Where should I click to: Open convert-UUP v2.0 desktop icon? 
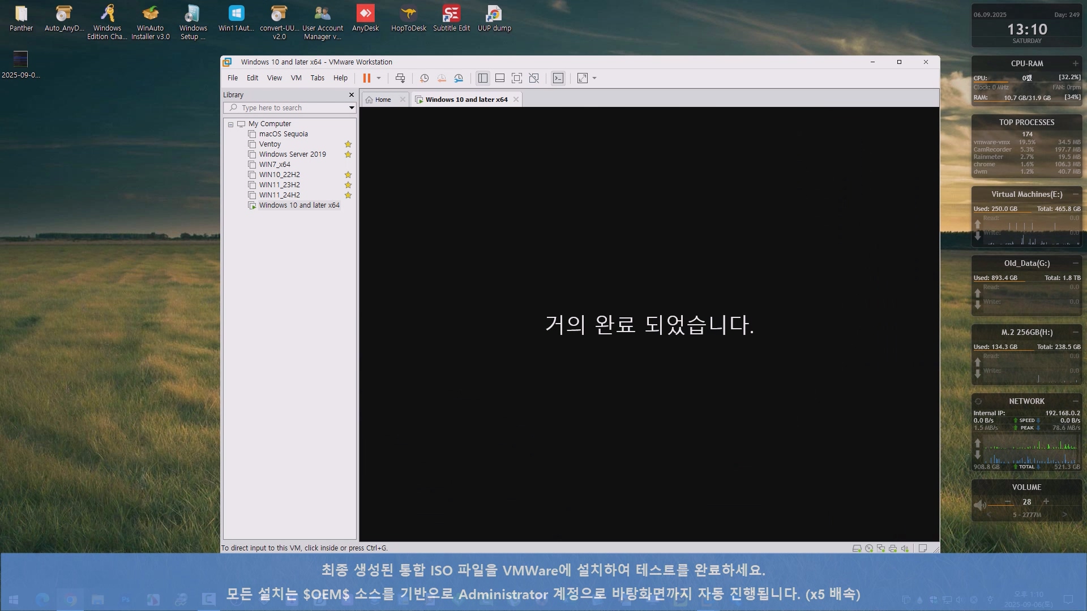279,23
